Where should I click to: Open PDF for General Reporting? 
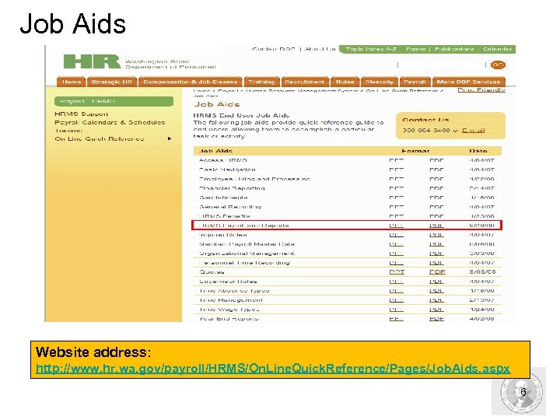pyautogui.click(x=436, y=207)
